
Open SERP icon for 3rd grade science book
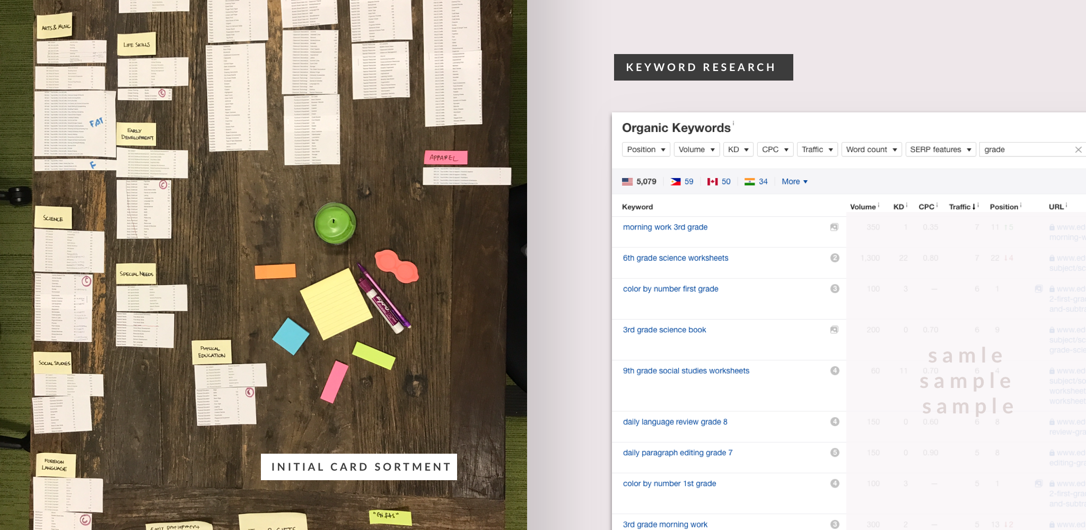[834, 330]
